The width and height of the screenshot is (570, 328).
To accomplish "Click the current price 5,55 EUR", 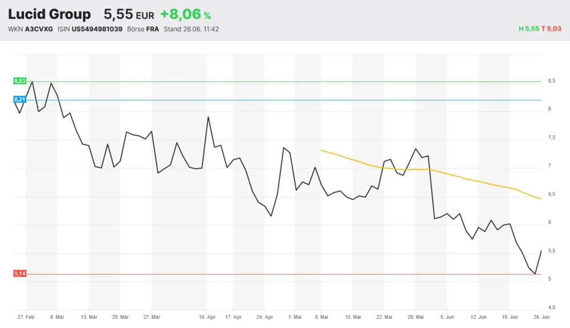I will [x=129, y=14].
